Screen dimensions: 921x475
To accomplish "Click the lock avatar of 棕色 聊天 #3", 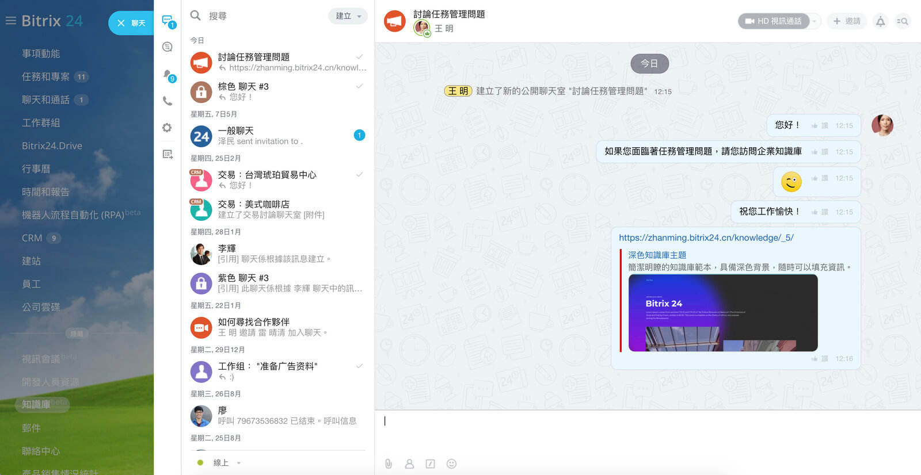I will coord(201,91).
